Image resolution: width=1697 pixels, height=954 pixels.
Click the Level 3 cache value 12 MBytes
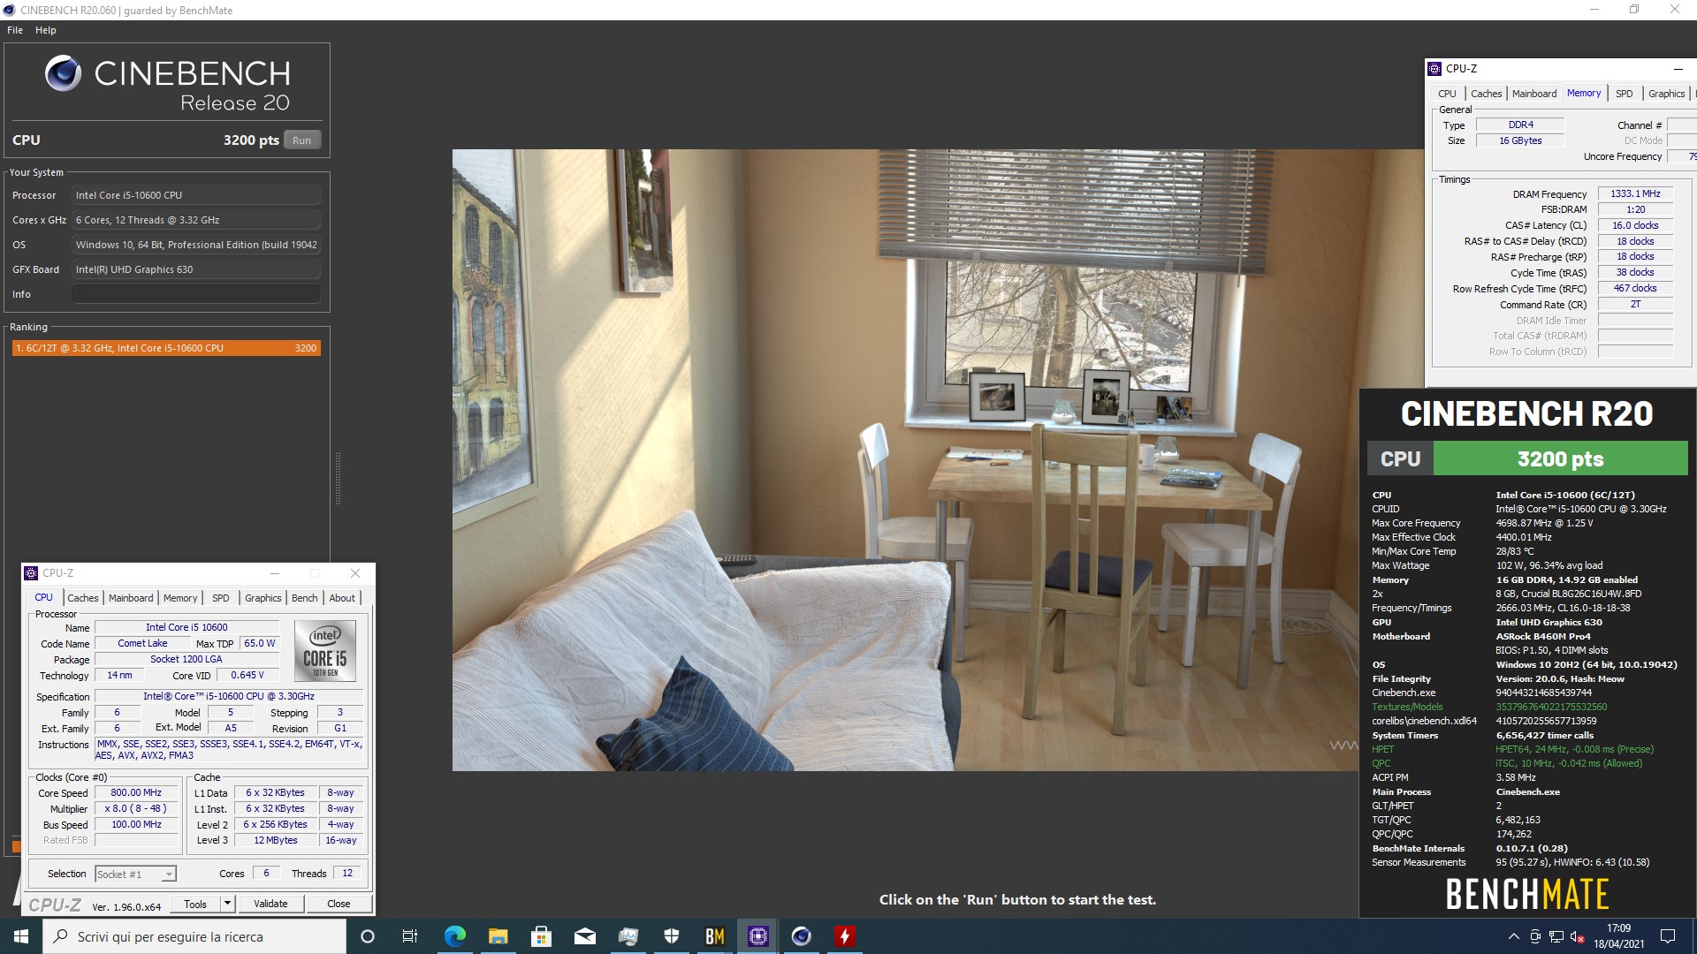point(276,840)
